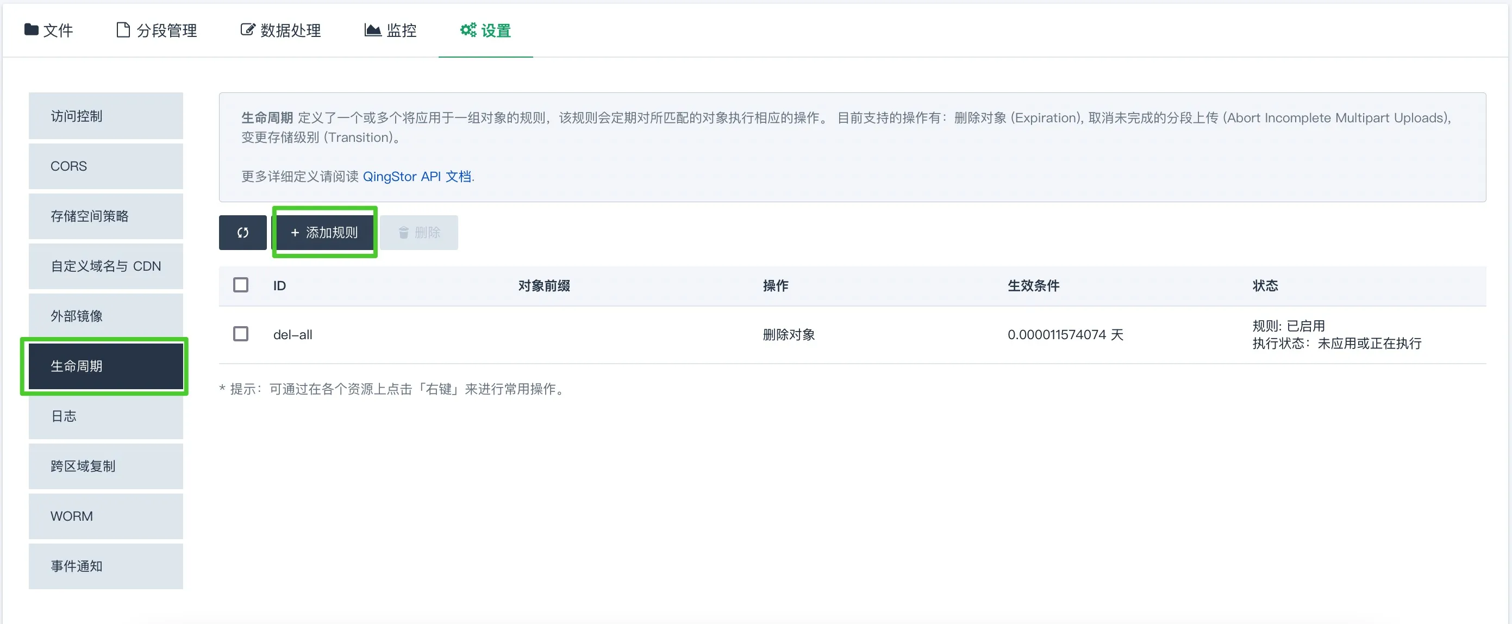
Task: Open the QingStor API 文档 link
Action: pyautogui.click(x=417, y=177)
